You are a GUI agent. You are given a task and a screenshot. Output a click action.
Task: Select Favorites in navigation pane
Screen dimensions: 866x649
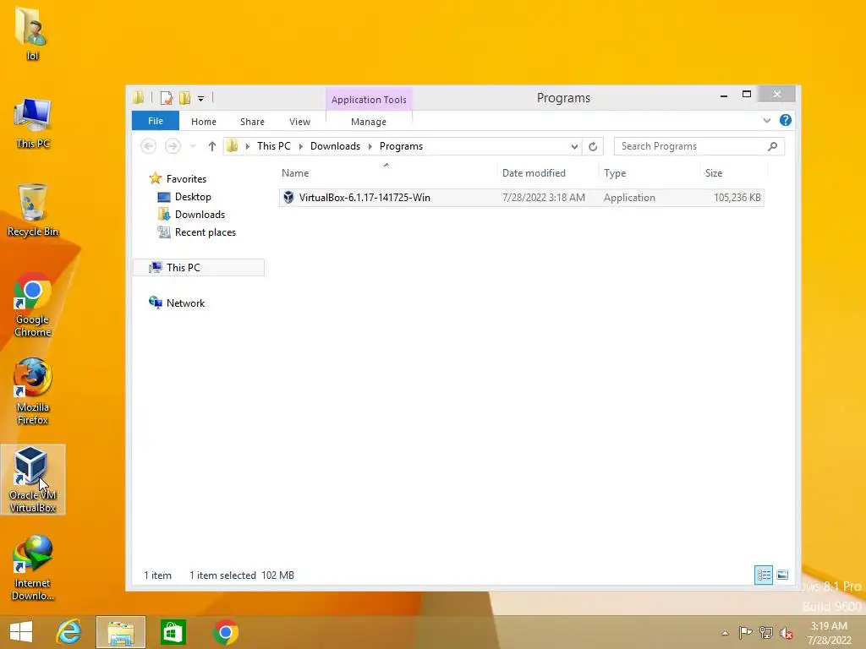(186, 179)
